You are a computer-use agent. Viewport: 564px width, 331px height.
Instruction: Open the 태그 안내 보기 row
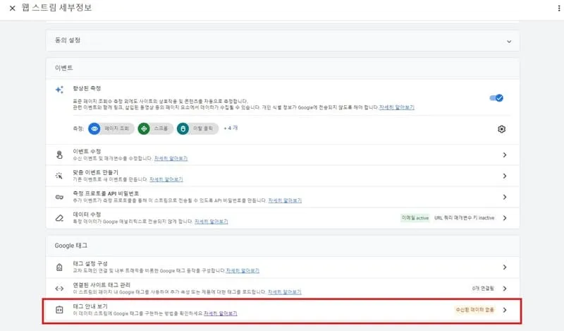283,310
